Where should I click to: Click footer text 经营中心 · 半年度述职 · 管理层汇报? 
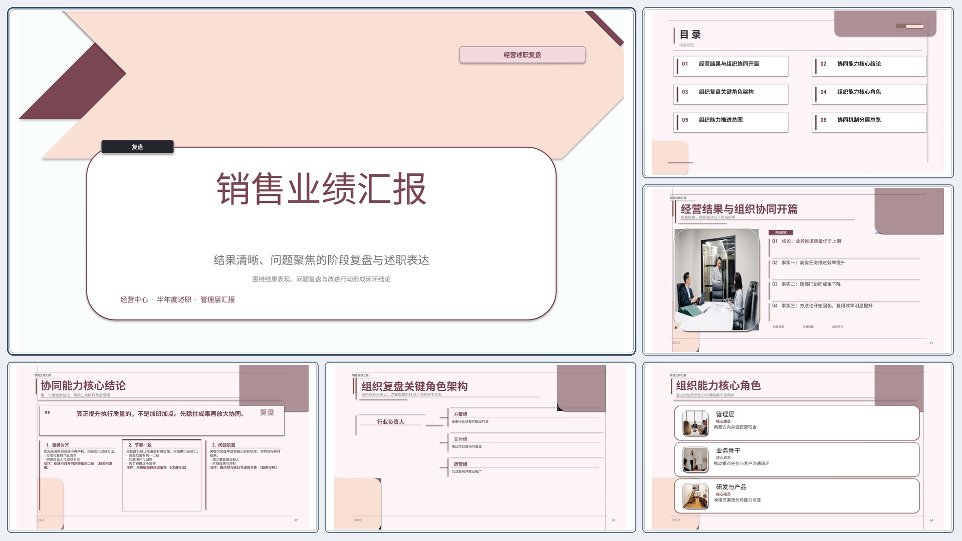point(177,300)
